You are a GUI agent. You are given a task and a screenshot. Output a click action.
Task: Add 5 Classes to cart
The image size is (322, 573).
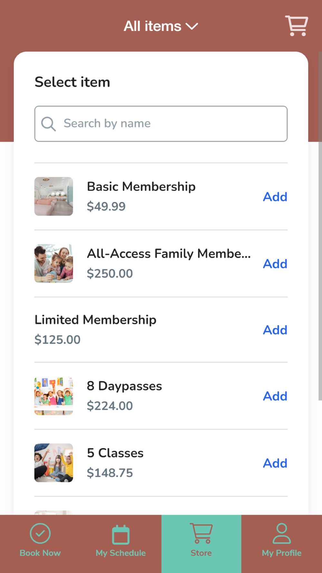pyautogui.click(x=275, y=463)
